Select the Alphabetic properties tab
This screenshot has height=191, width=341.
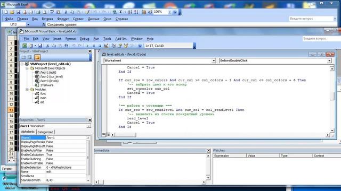(x=28, y=132)
